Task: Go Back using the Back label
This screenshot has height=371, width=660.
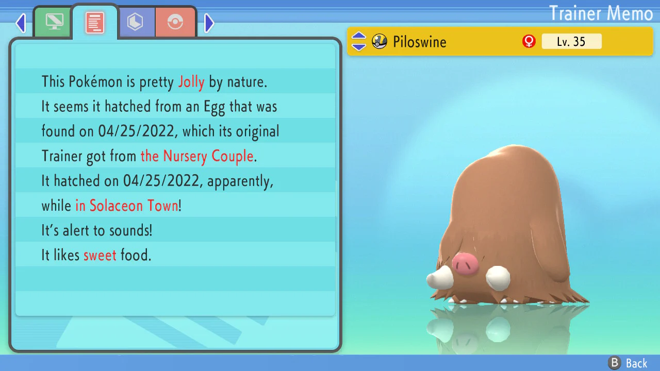Action: point(636,363)
